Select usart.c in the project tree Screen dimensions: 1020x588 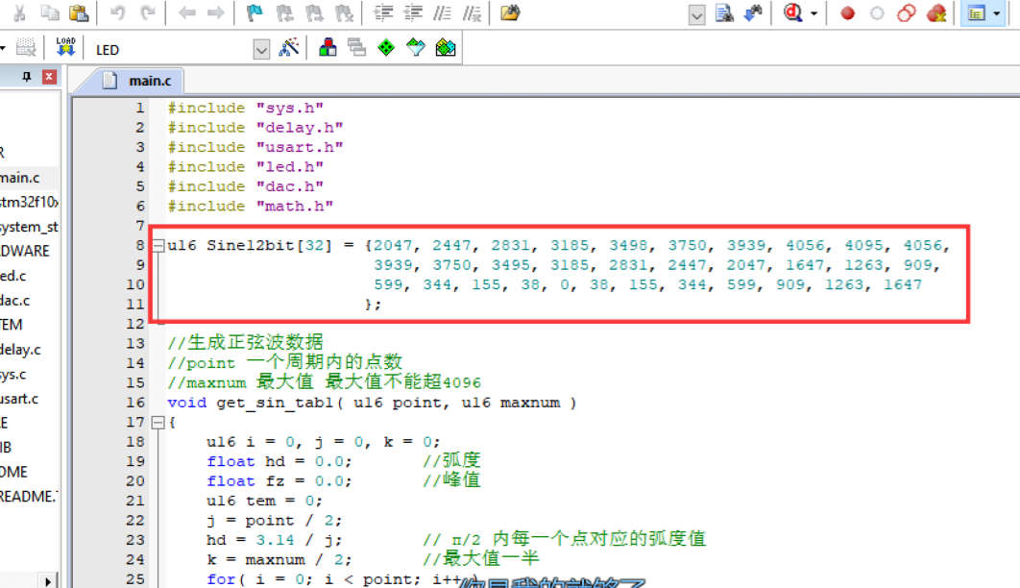(x=19, y=399)
